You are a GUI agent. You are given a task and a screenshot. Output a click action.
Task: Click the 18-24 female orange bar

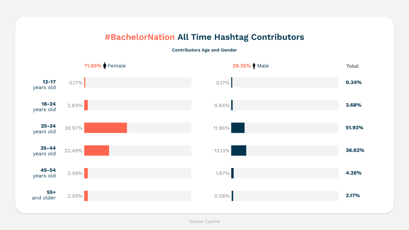click(86, 105)
